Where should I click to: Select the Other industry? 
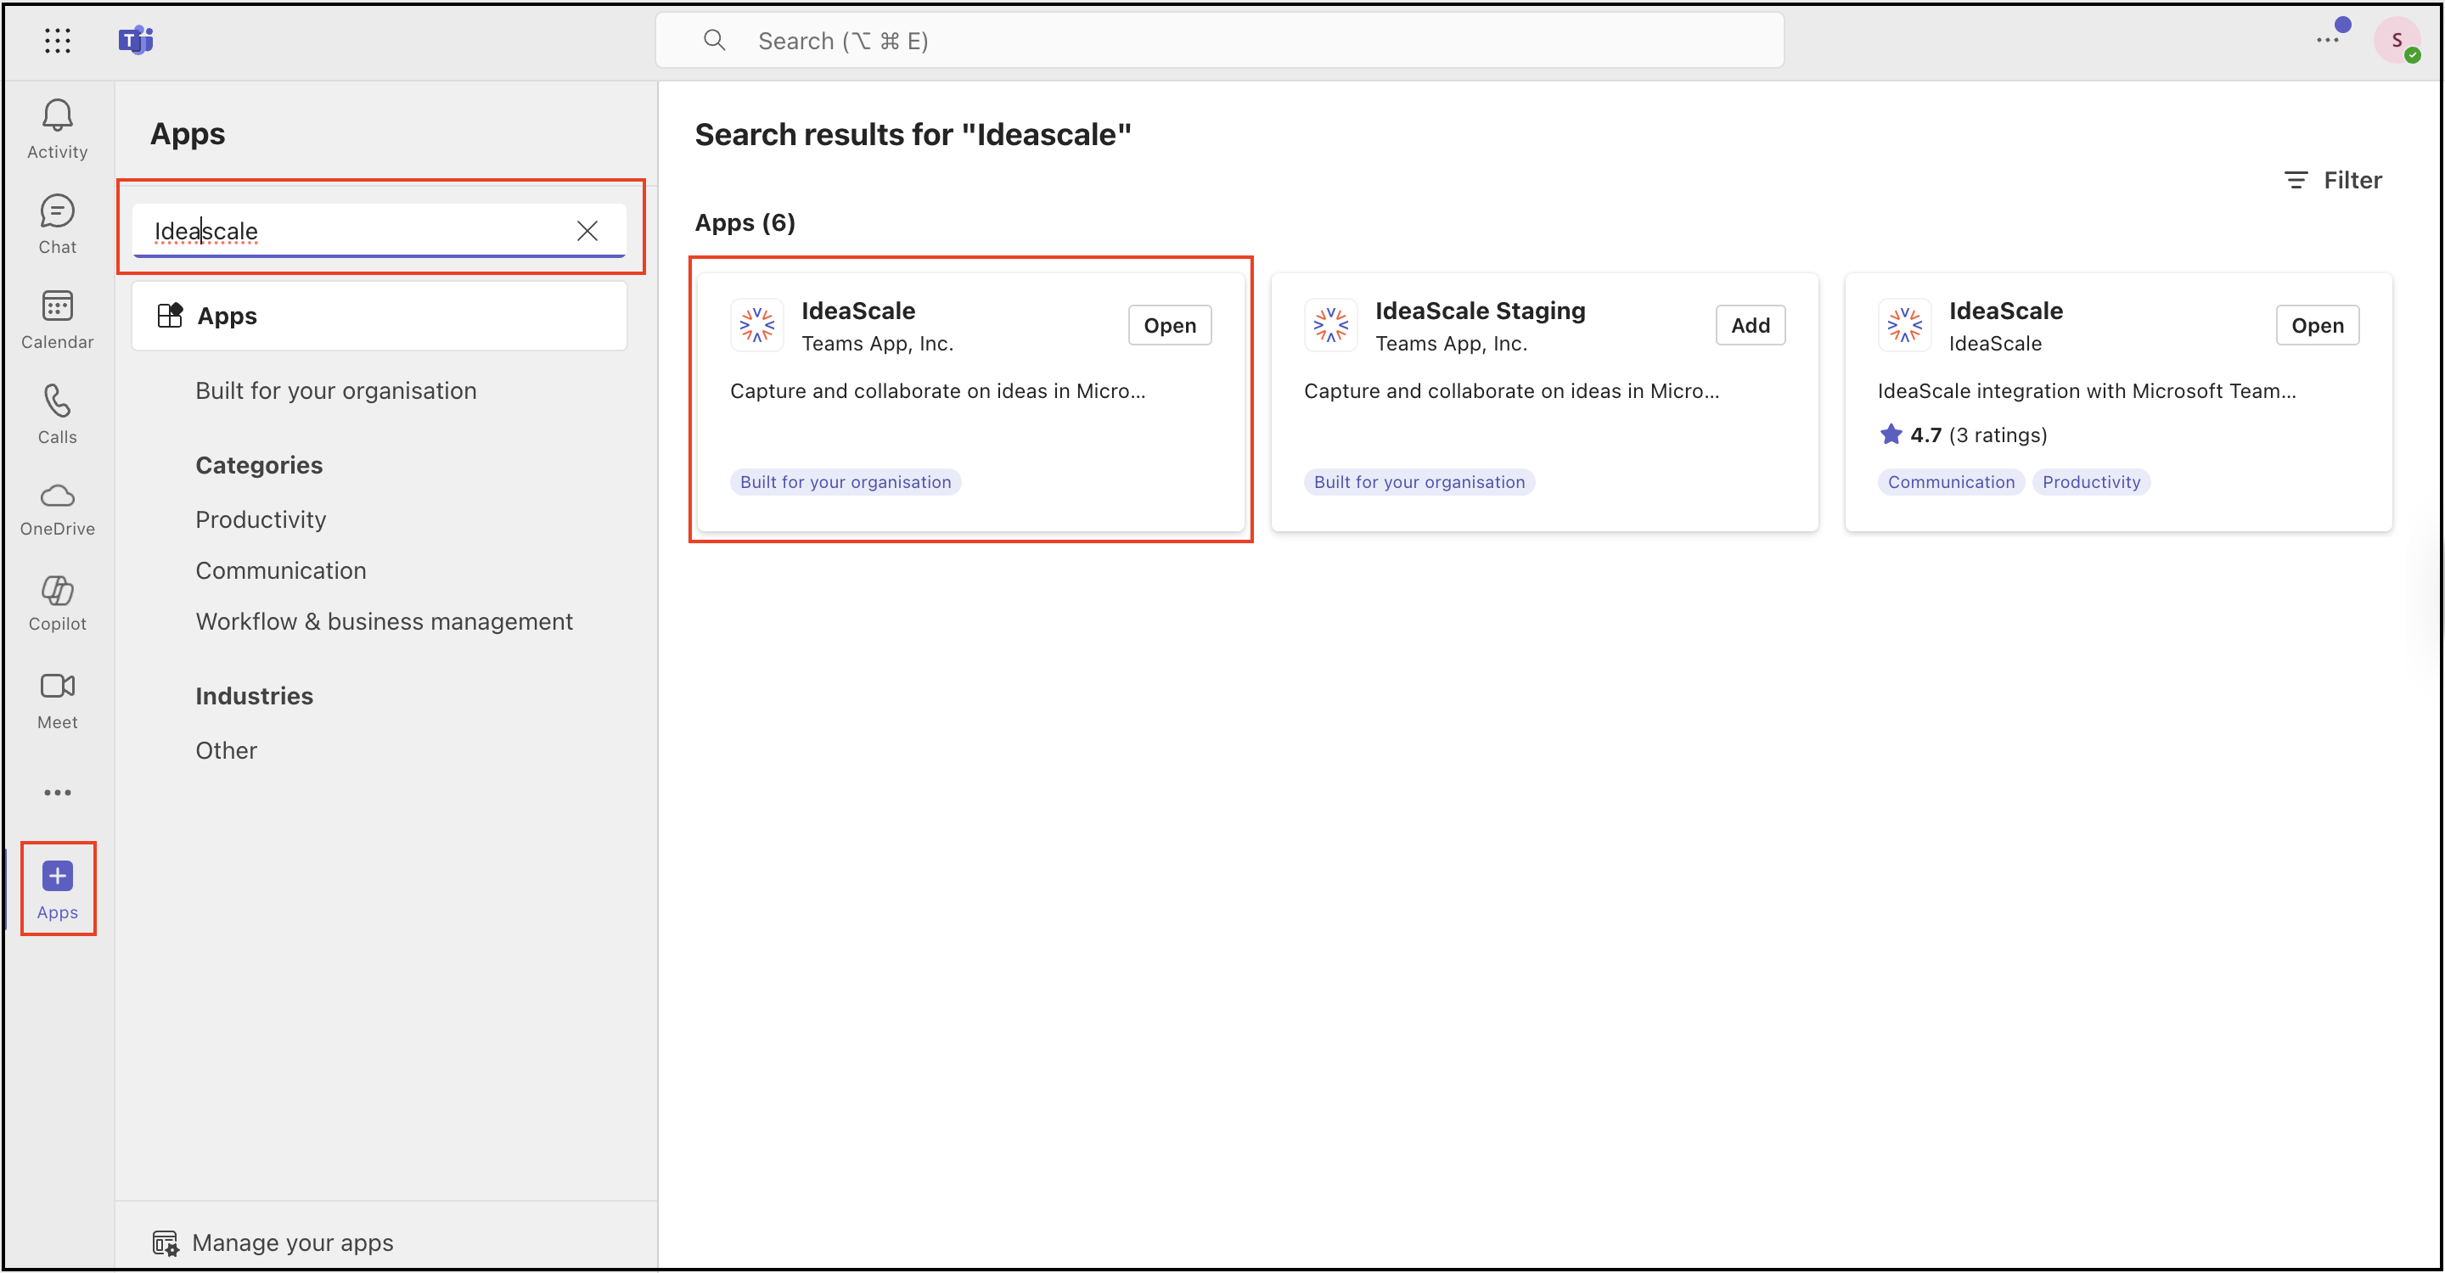click(x=226, y=751)
